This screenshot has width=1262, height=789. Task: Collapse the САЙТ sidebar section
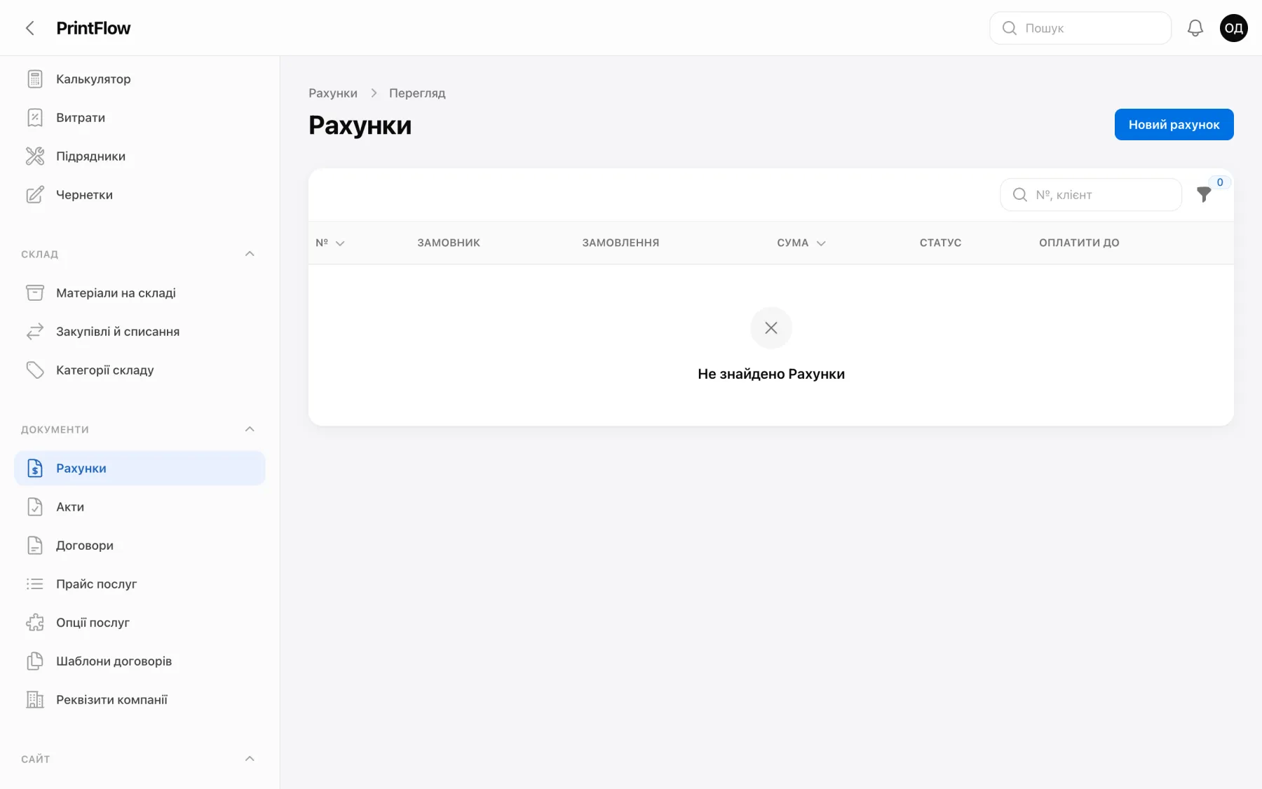(250, 759)
